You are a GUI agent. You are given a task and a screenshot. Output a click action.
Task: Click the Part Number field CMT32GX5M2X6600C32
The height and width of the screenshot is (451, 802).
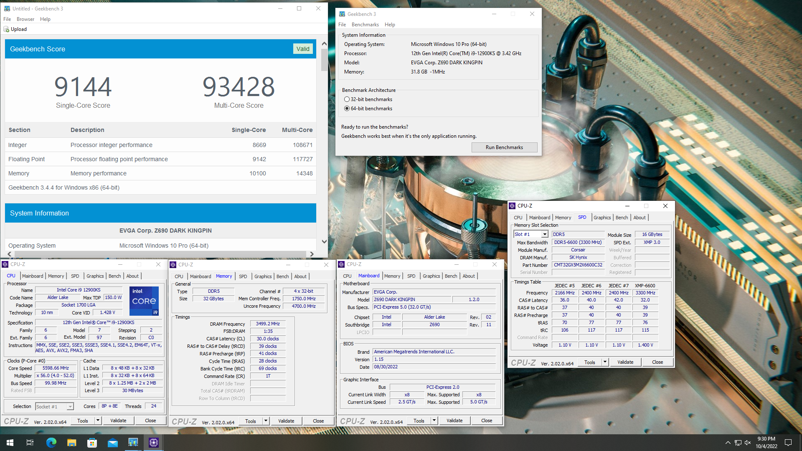click(578, 265)
